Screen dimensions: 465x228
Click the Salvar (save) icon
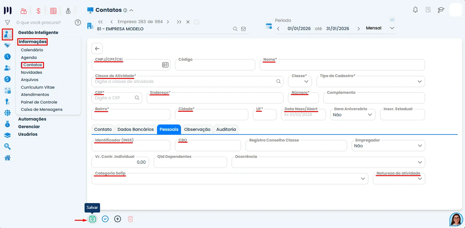pyautogui.click(x=92, y=219)
